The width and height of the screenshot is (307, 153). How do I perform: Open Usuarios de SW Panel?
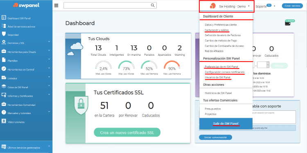217,78
